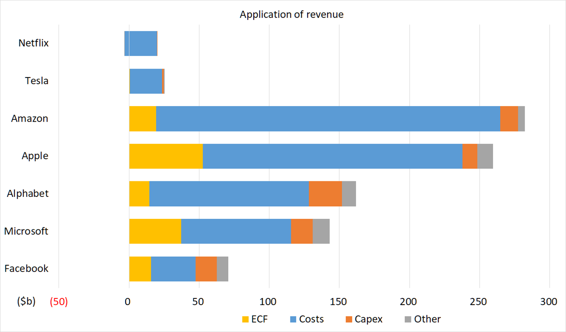Select Amazon's yellow ECF bar segment

tap(143, 118)
